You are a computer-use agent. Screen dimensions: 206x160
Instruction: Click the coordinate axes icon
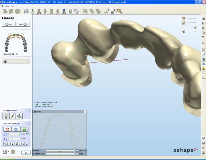pyautogui.click(x=203, y=77)
